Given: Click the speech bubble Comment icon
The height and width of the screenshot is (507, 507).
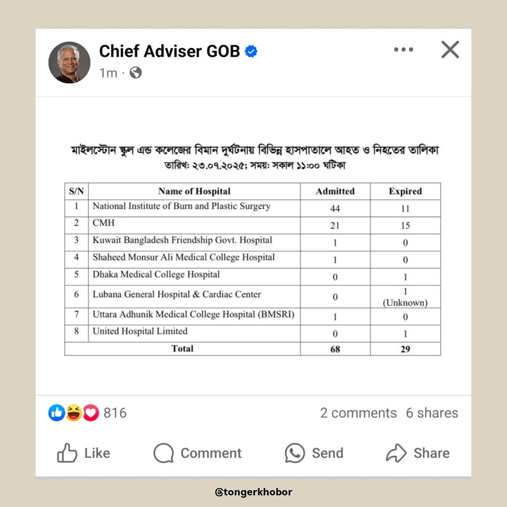Looking at the screenshot, I should click(163, 453).
